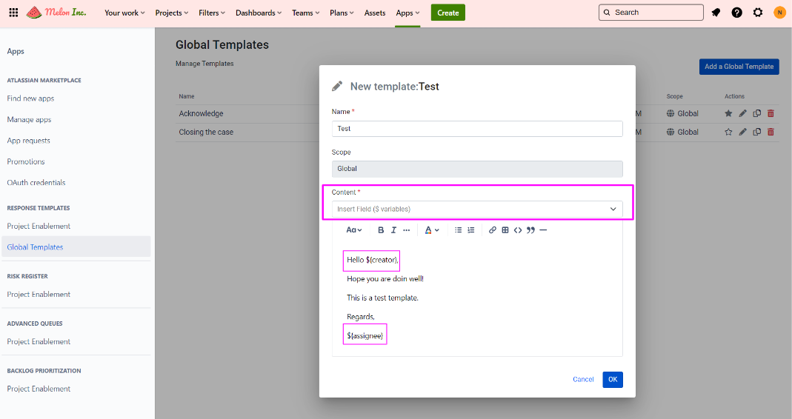792x419 pixels.
Task: Insert a code snippet block
Action: (x=518, y=230)
